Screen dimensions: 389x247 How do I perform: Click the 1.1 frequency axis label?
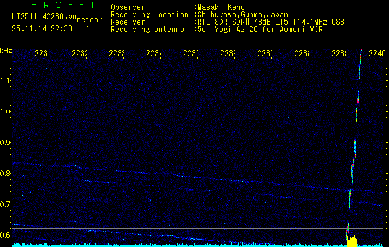pos(6,81)
